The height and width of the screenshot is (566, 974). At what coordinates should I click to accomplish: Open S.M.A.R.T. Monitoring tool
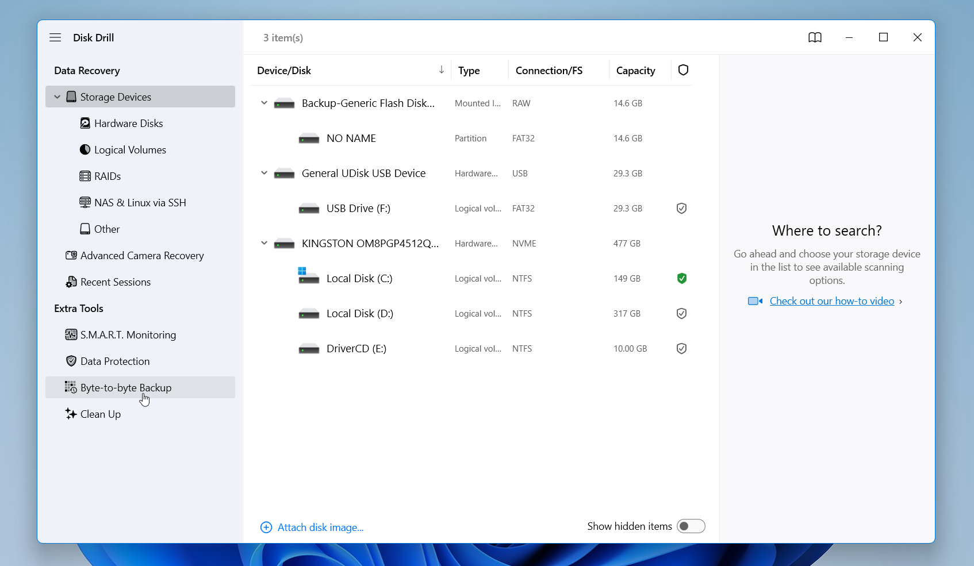128,334
